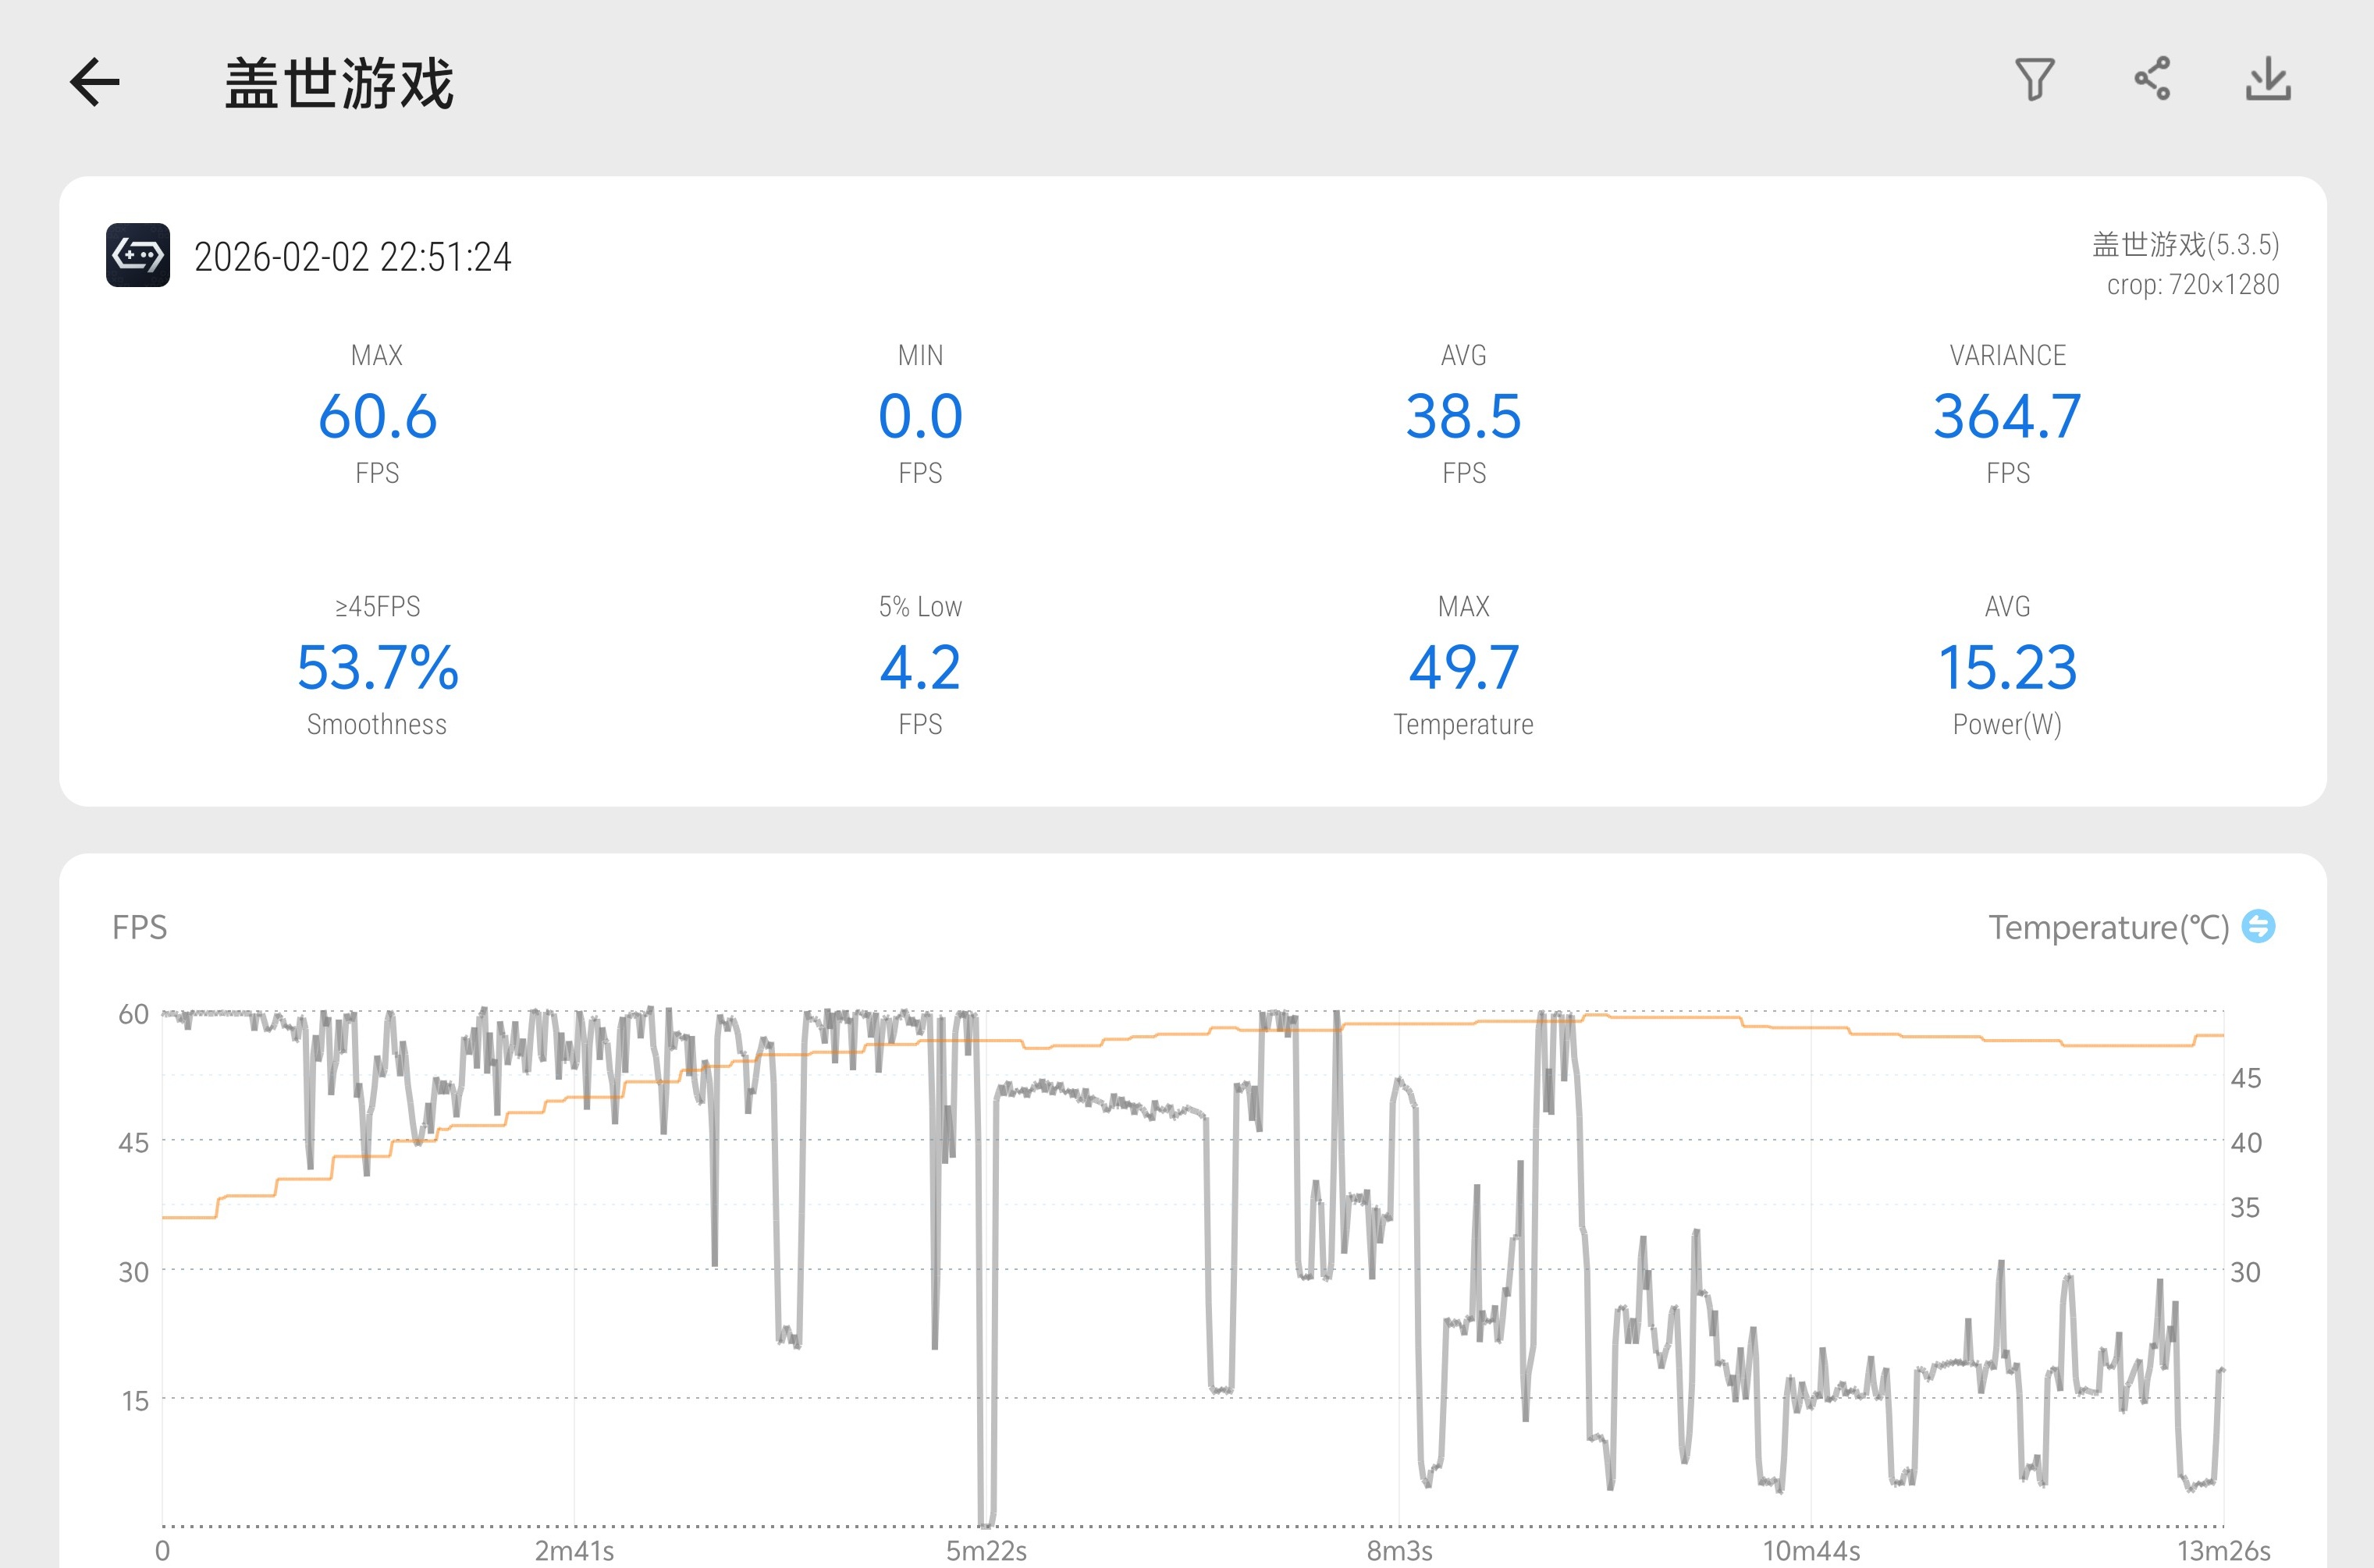Image resolution: width=2374 pixels, height=1568 pixels.
Task: Tap the 盖世游戏 page title
Action: point(339,83)
